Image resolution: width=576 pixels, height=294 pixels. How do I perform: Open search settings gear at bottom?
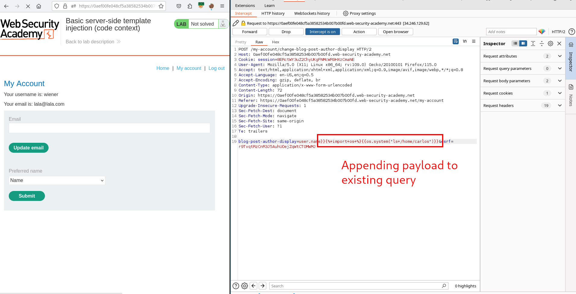point(245,286)
